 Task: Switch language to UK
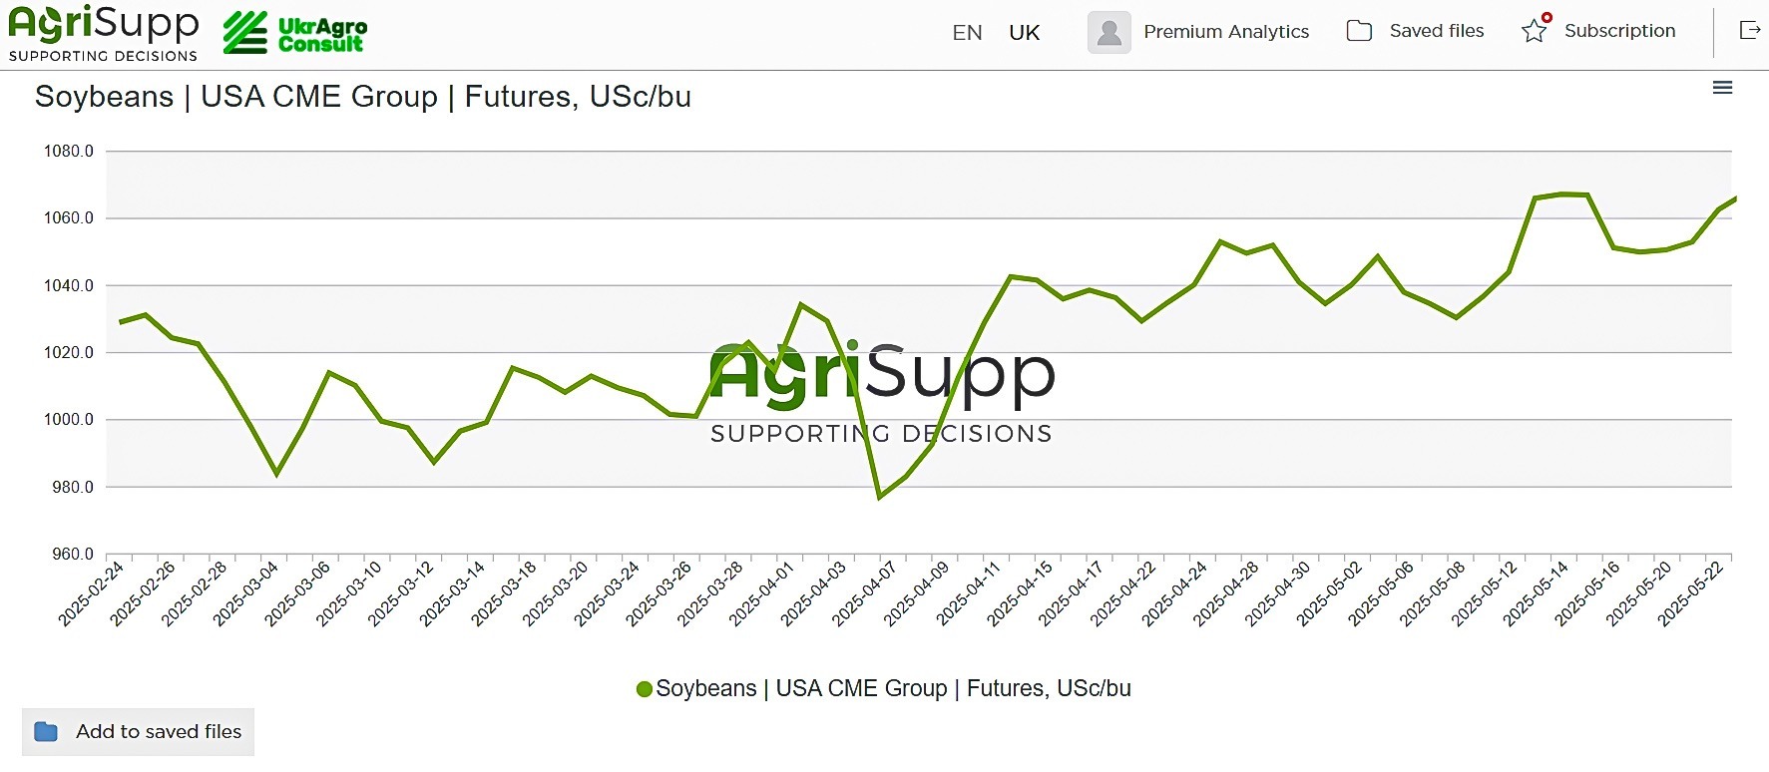click(1024, 33)
